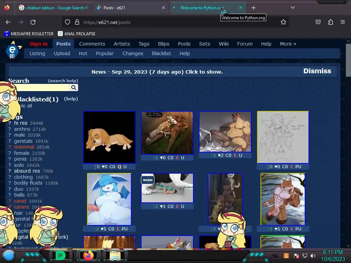Reload the current page
Viewport: 351px width, 263px height.
[33, 22]
